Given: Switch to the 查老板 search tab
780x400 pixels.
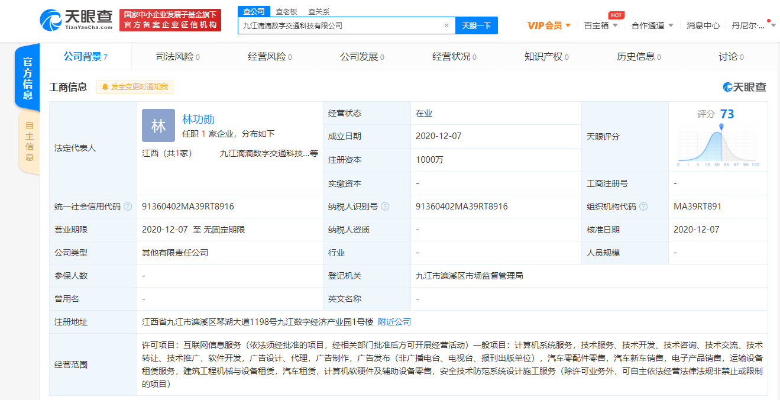Looking at the screenshot, I should tap(286, 10).
